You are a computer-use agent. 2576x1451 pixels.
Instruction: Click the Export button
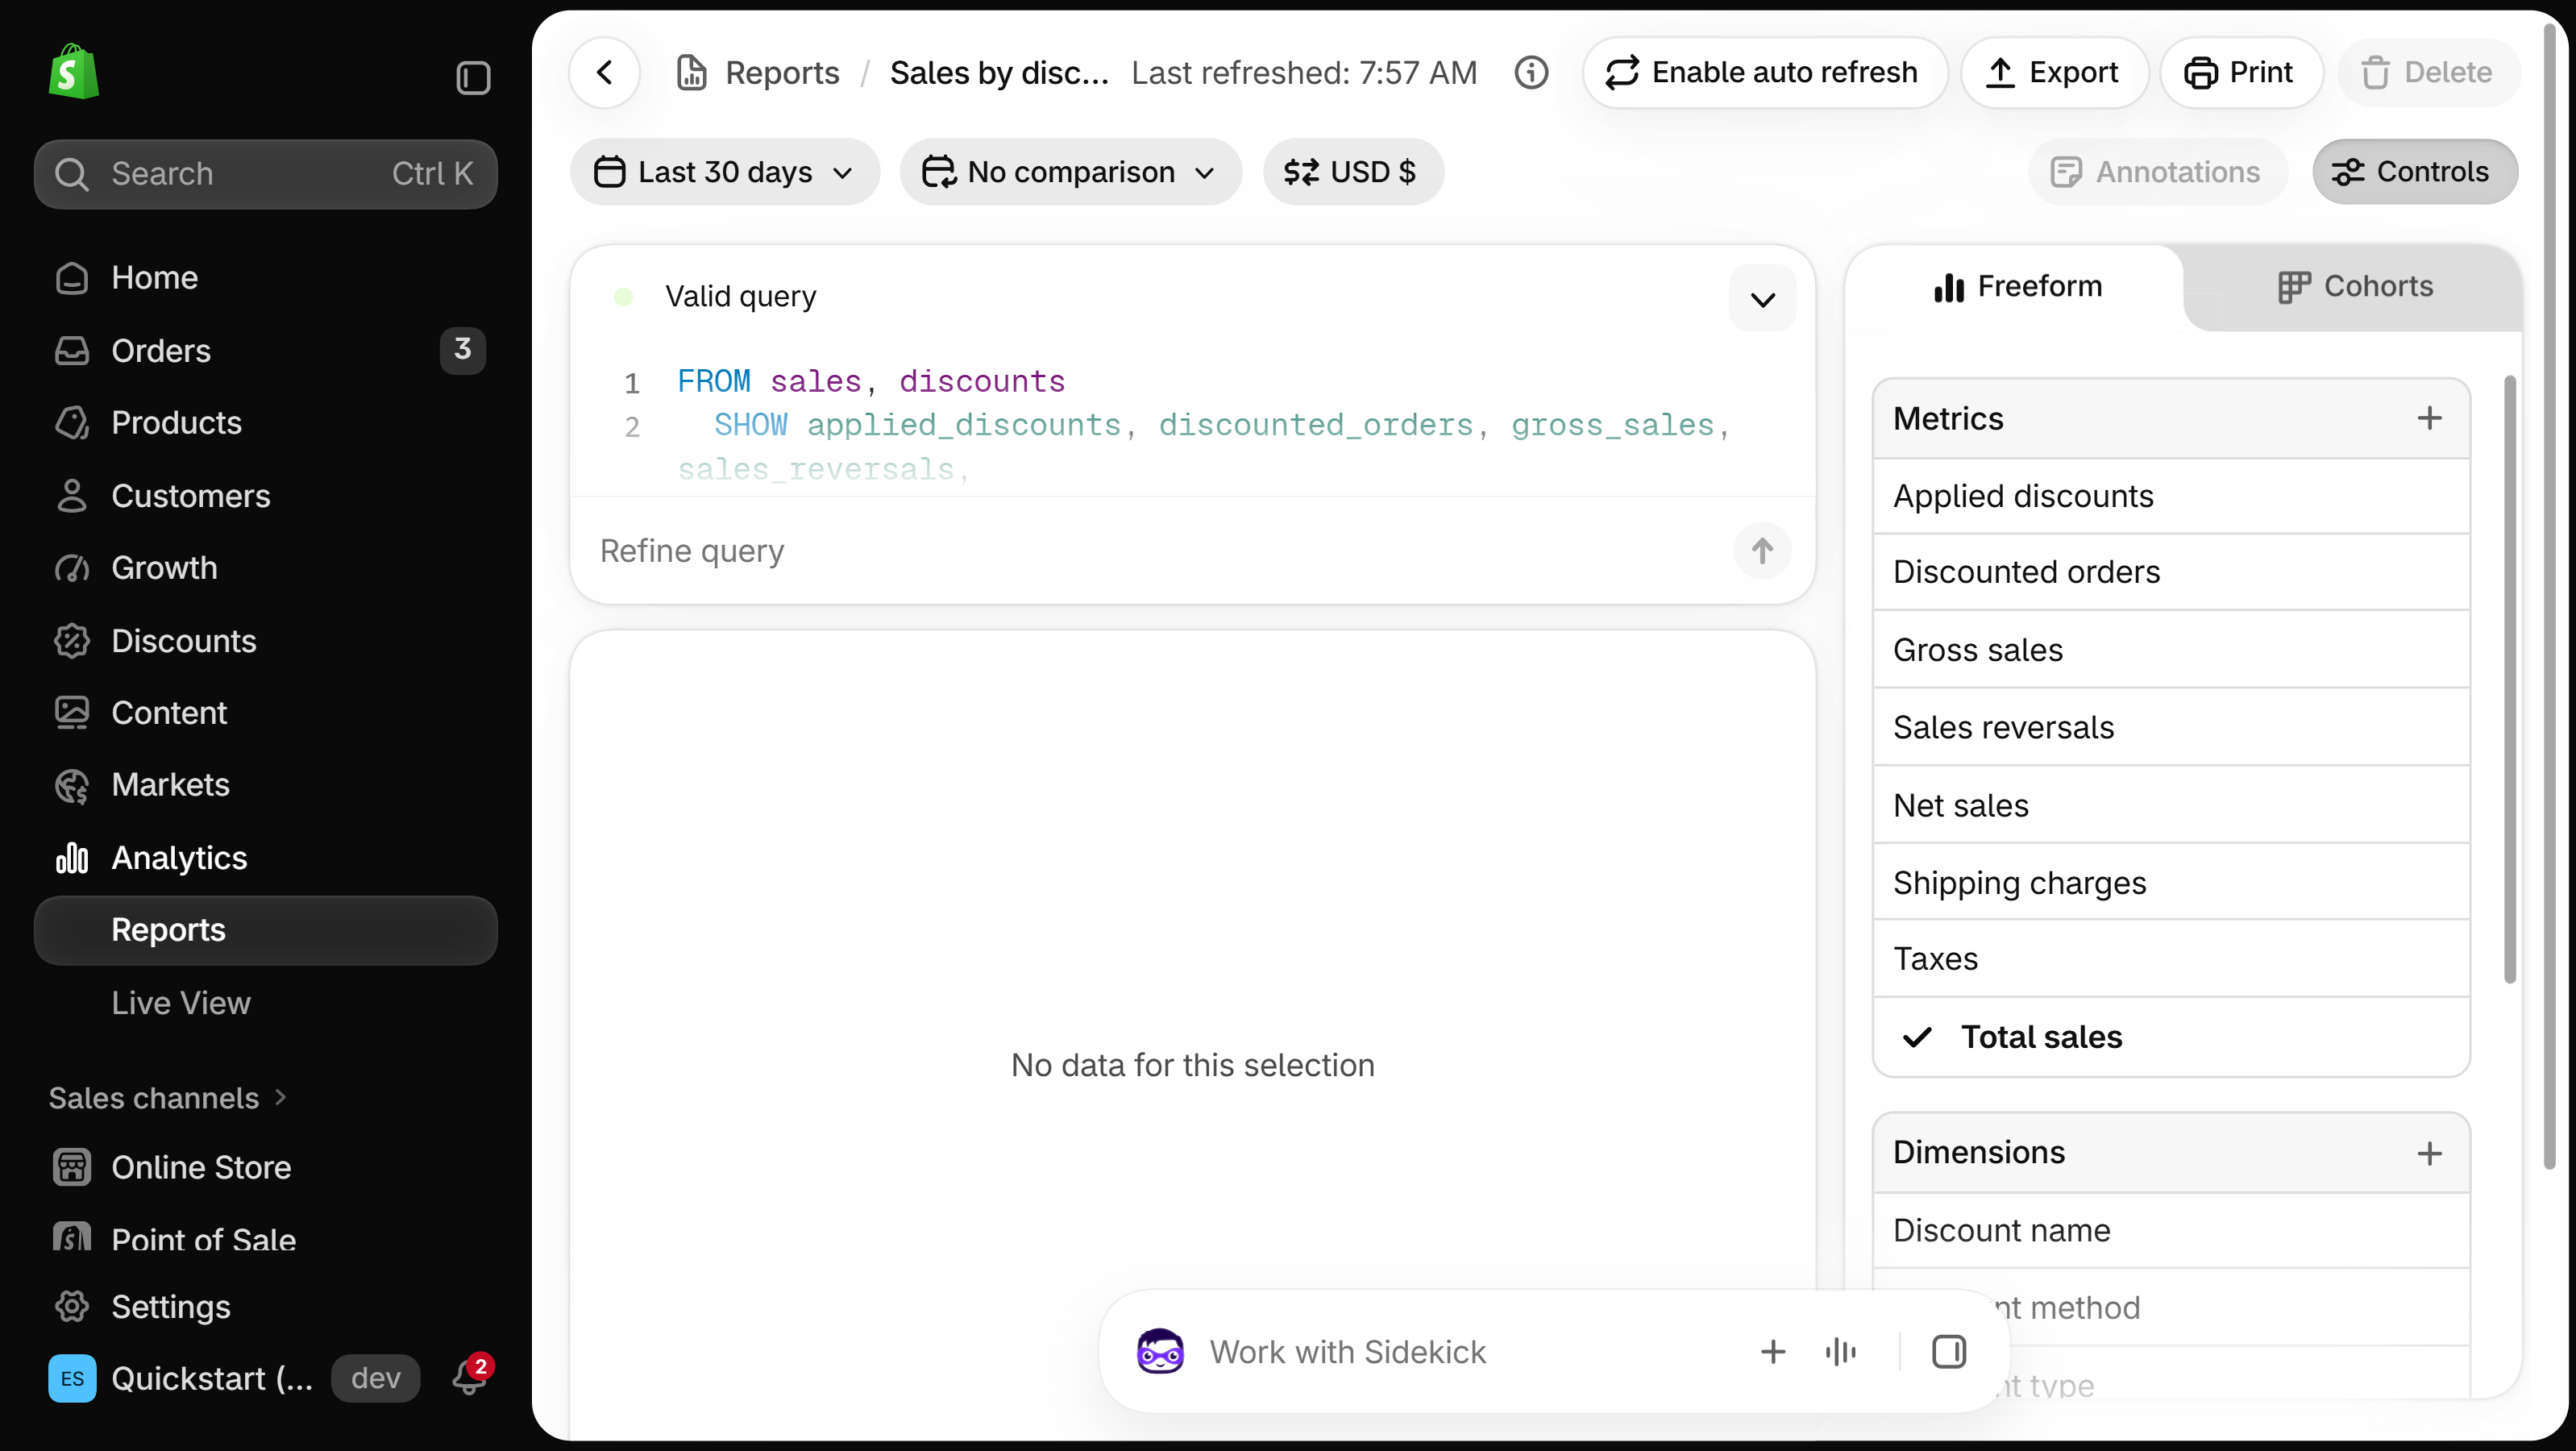click(x=2054, y=72)
